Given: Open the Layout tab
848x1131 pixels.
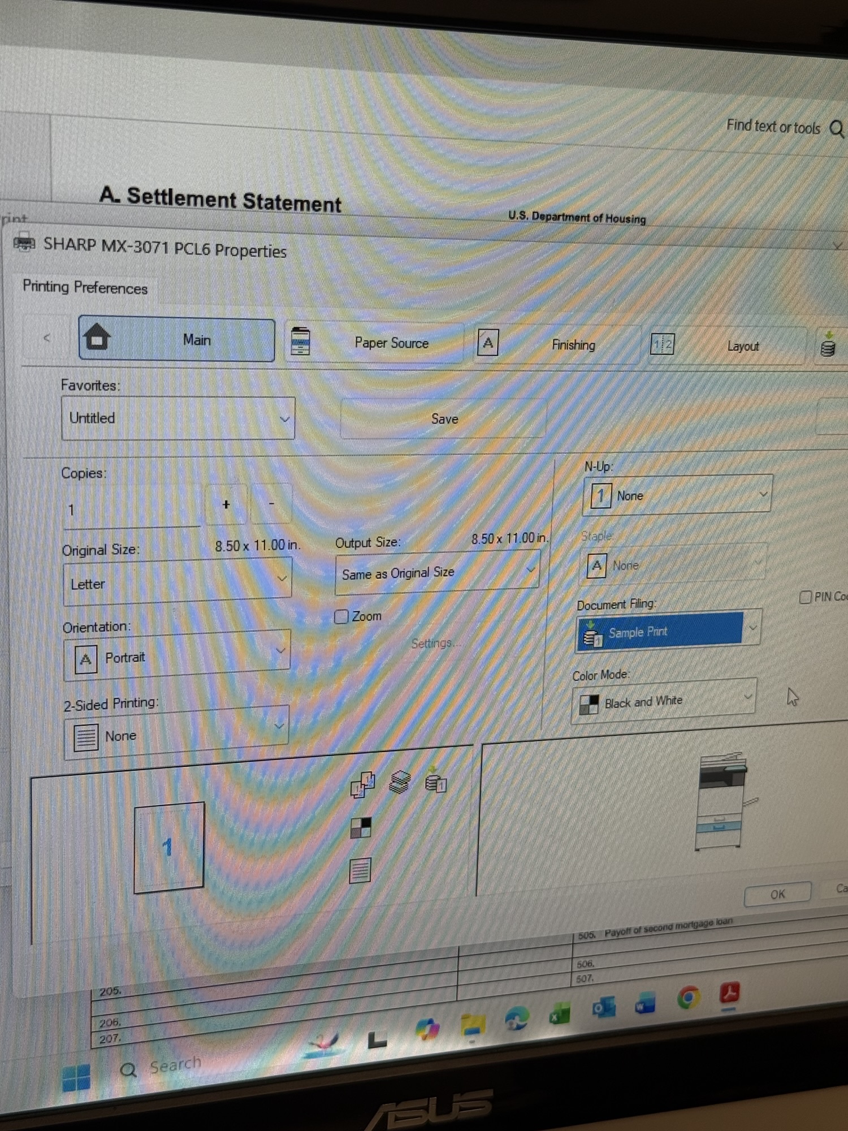Looking at the screenshot, I should (x=726, y=346).
